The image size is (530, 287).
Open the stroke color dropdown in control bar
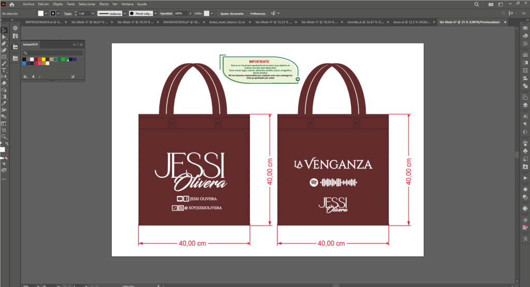click(x=58, y=13)
